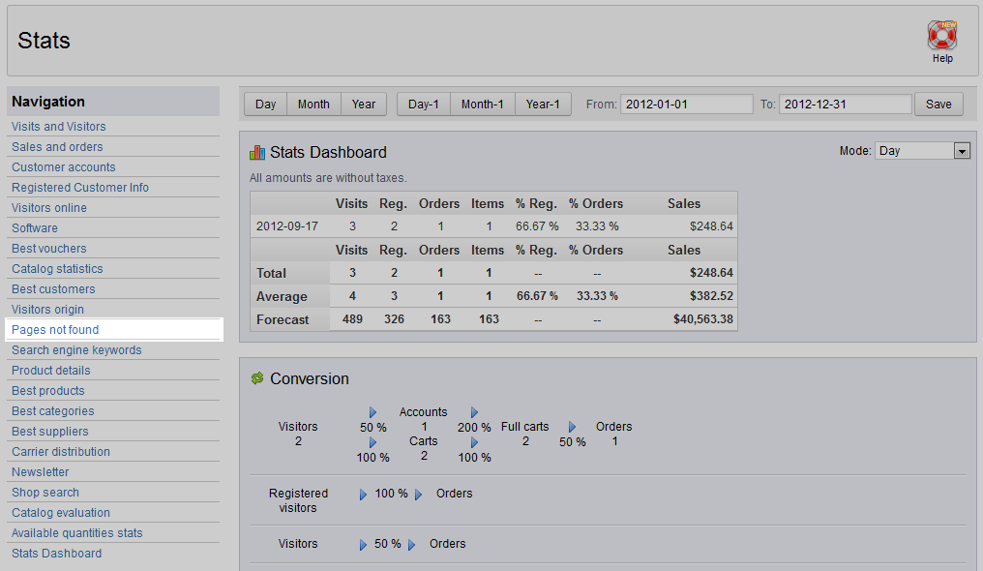Image resolution: width=983 pixels, height=571 pixels.
Task: Focus the From date field
Action: [687, 105]
